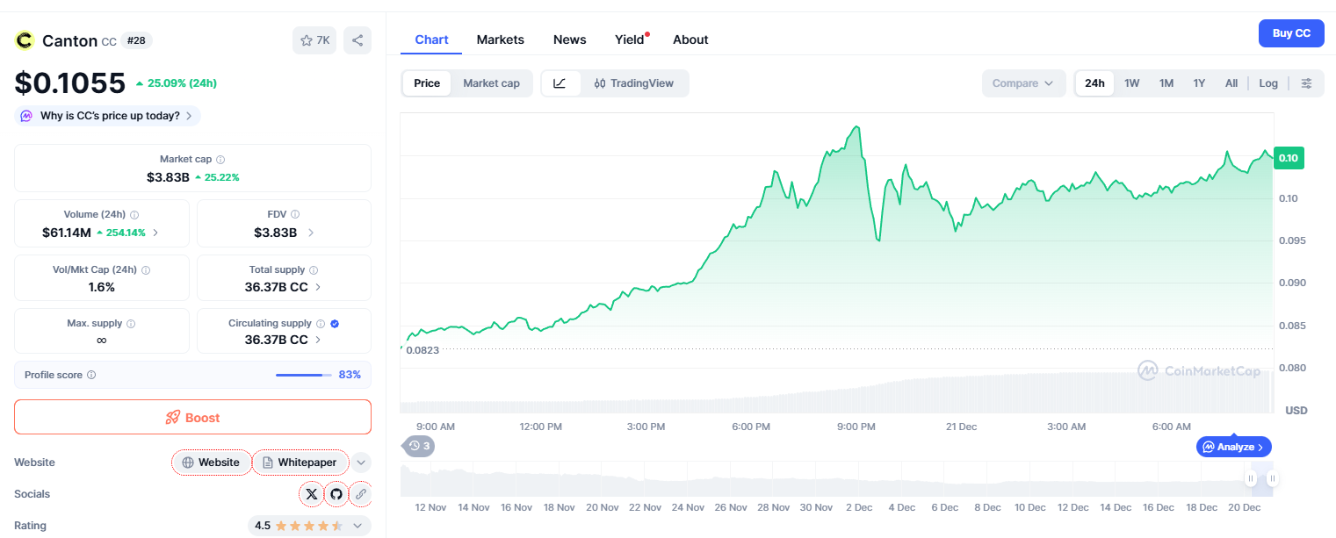Screen dimensions: 1336x538
Task: Open the GitHub social link
Action: [x=336, y=494]
